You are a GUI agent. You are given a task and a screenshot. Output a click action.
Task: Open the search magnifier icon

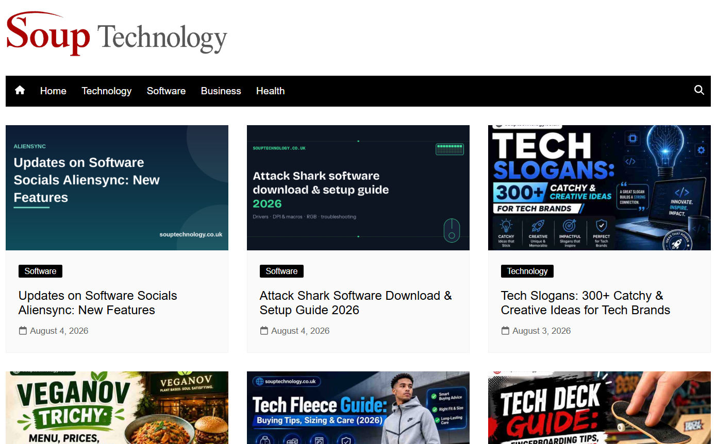pyautogui.click(x=699, y=90)
